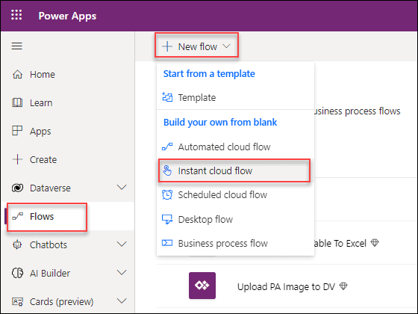The width and height of the screenshot is (418, 314).
Task: Expand the Chatbots section chevron
Action: (x=122, y=244)
